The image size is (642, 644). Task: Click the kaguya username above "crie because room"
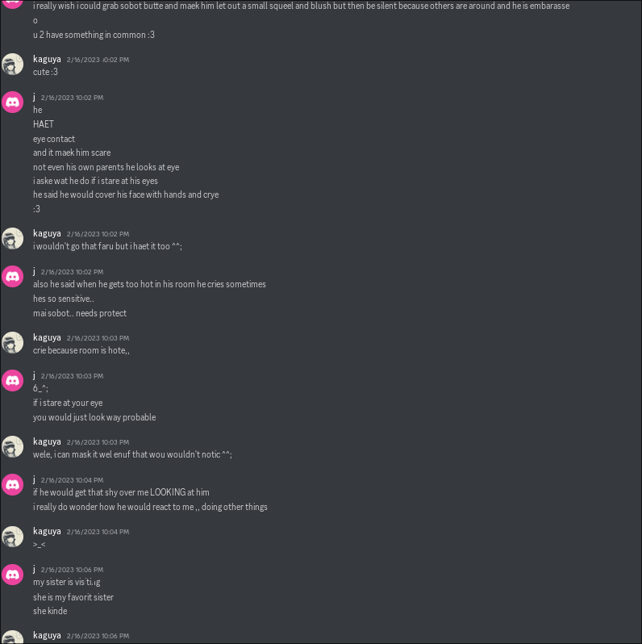[x=47, y=337]
